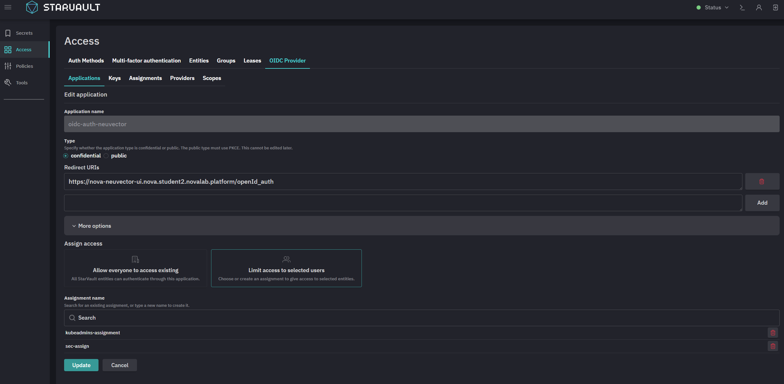The height and width of the screenshot is (384, 784).
Task: Open the Leases tab
Action: tap(252, 61)
